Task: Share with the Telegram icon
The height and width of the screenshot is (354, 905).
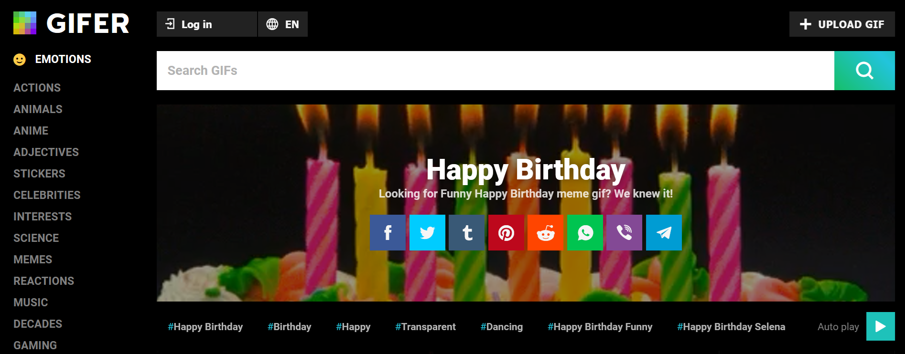Action: [x=664, y=233]
